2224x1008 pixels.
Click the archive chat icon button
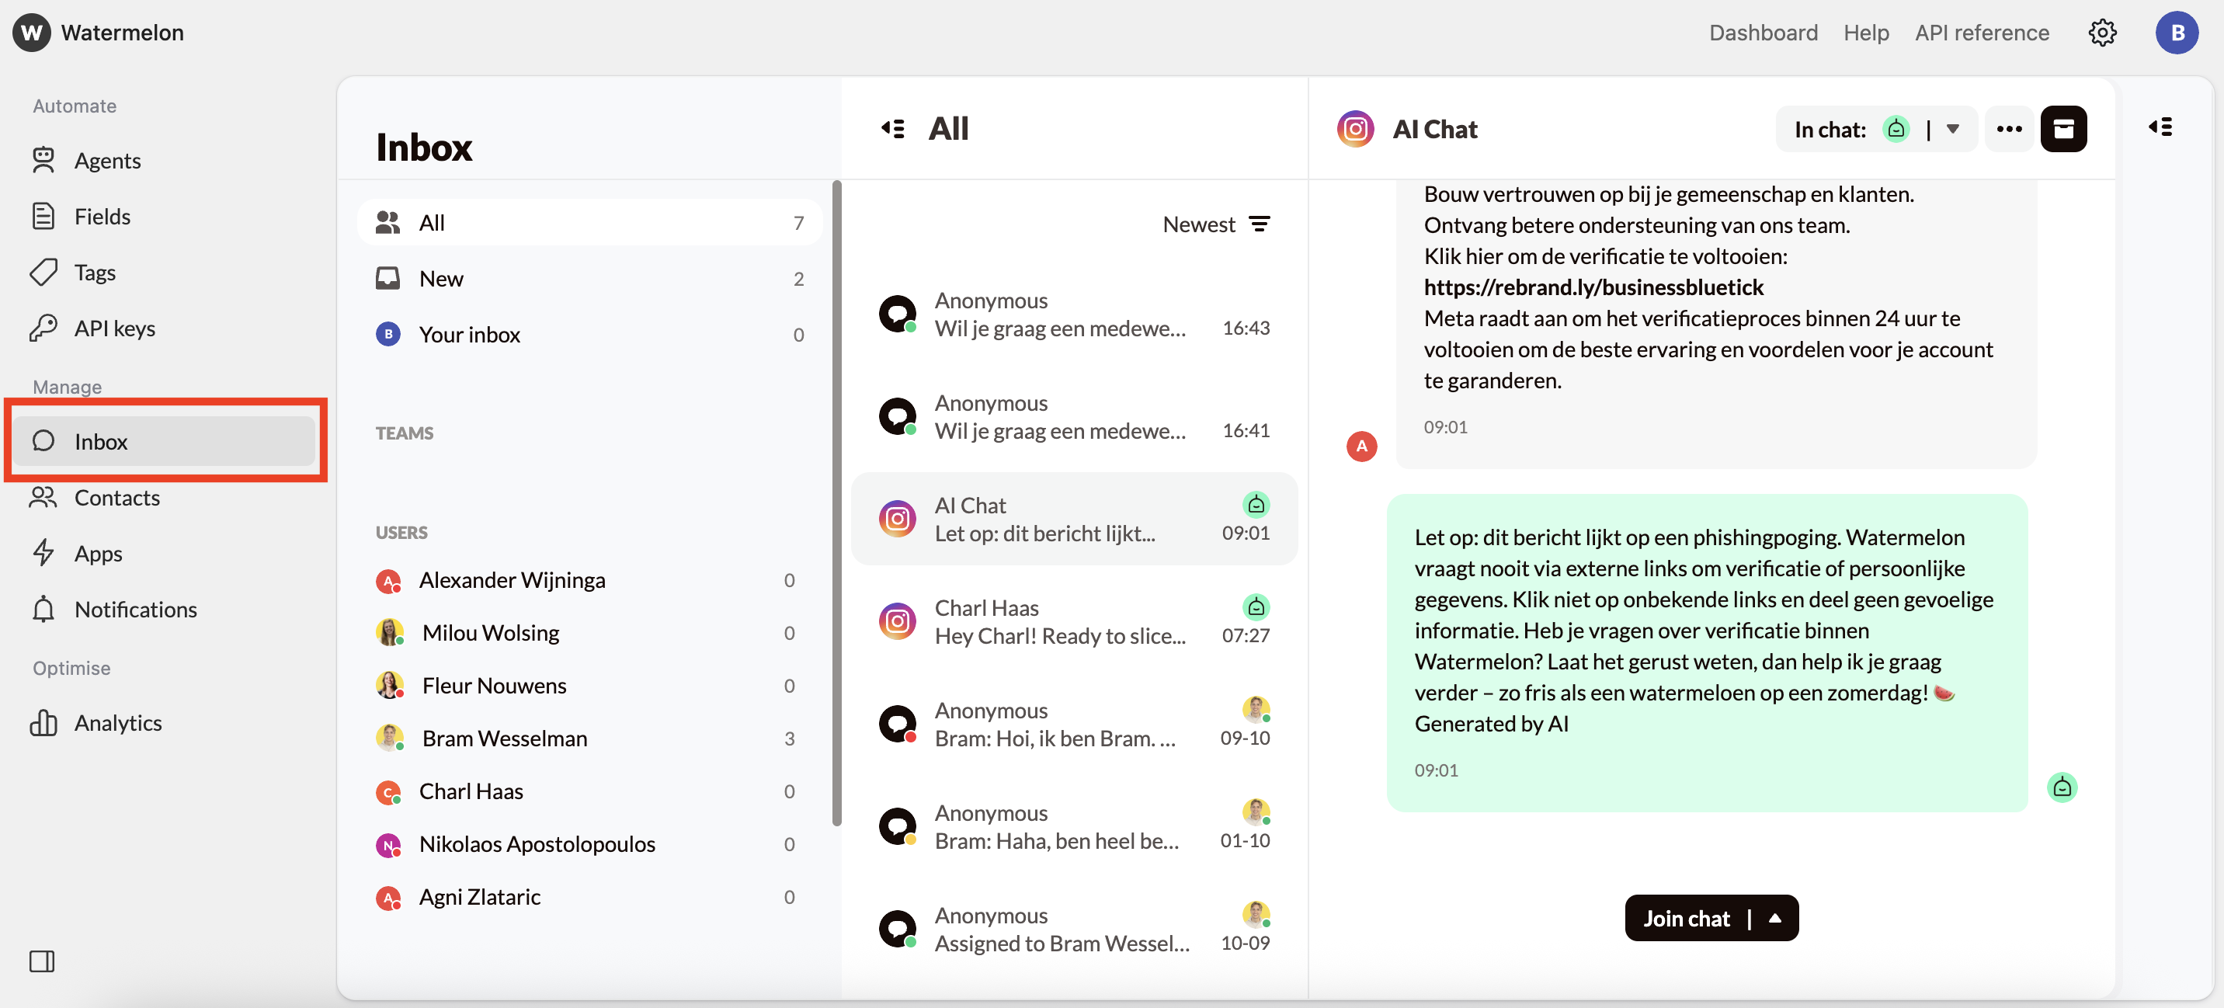click(2062, 129)
